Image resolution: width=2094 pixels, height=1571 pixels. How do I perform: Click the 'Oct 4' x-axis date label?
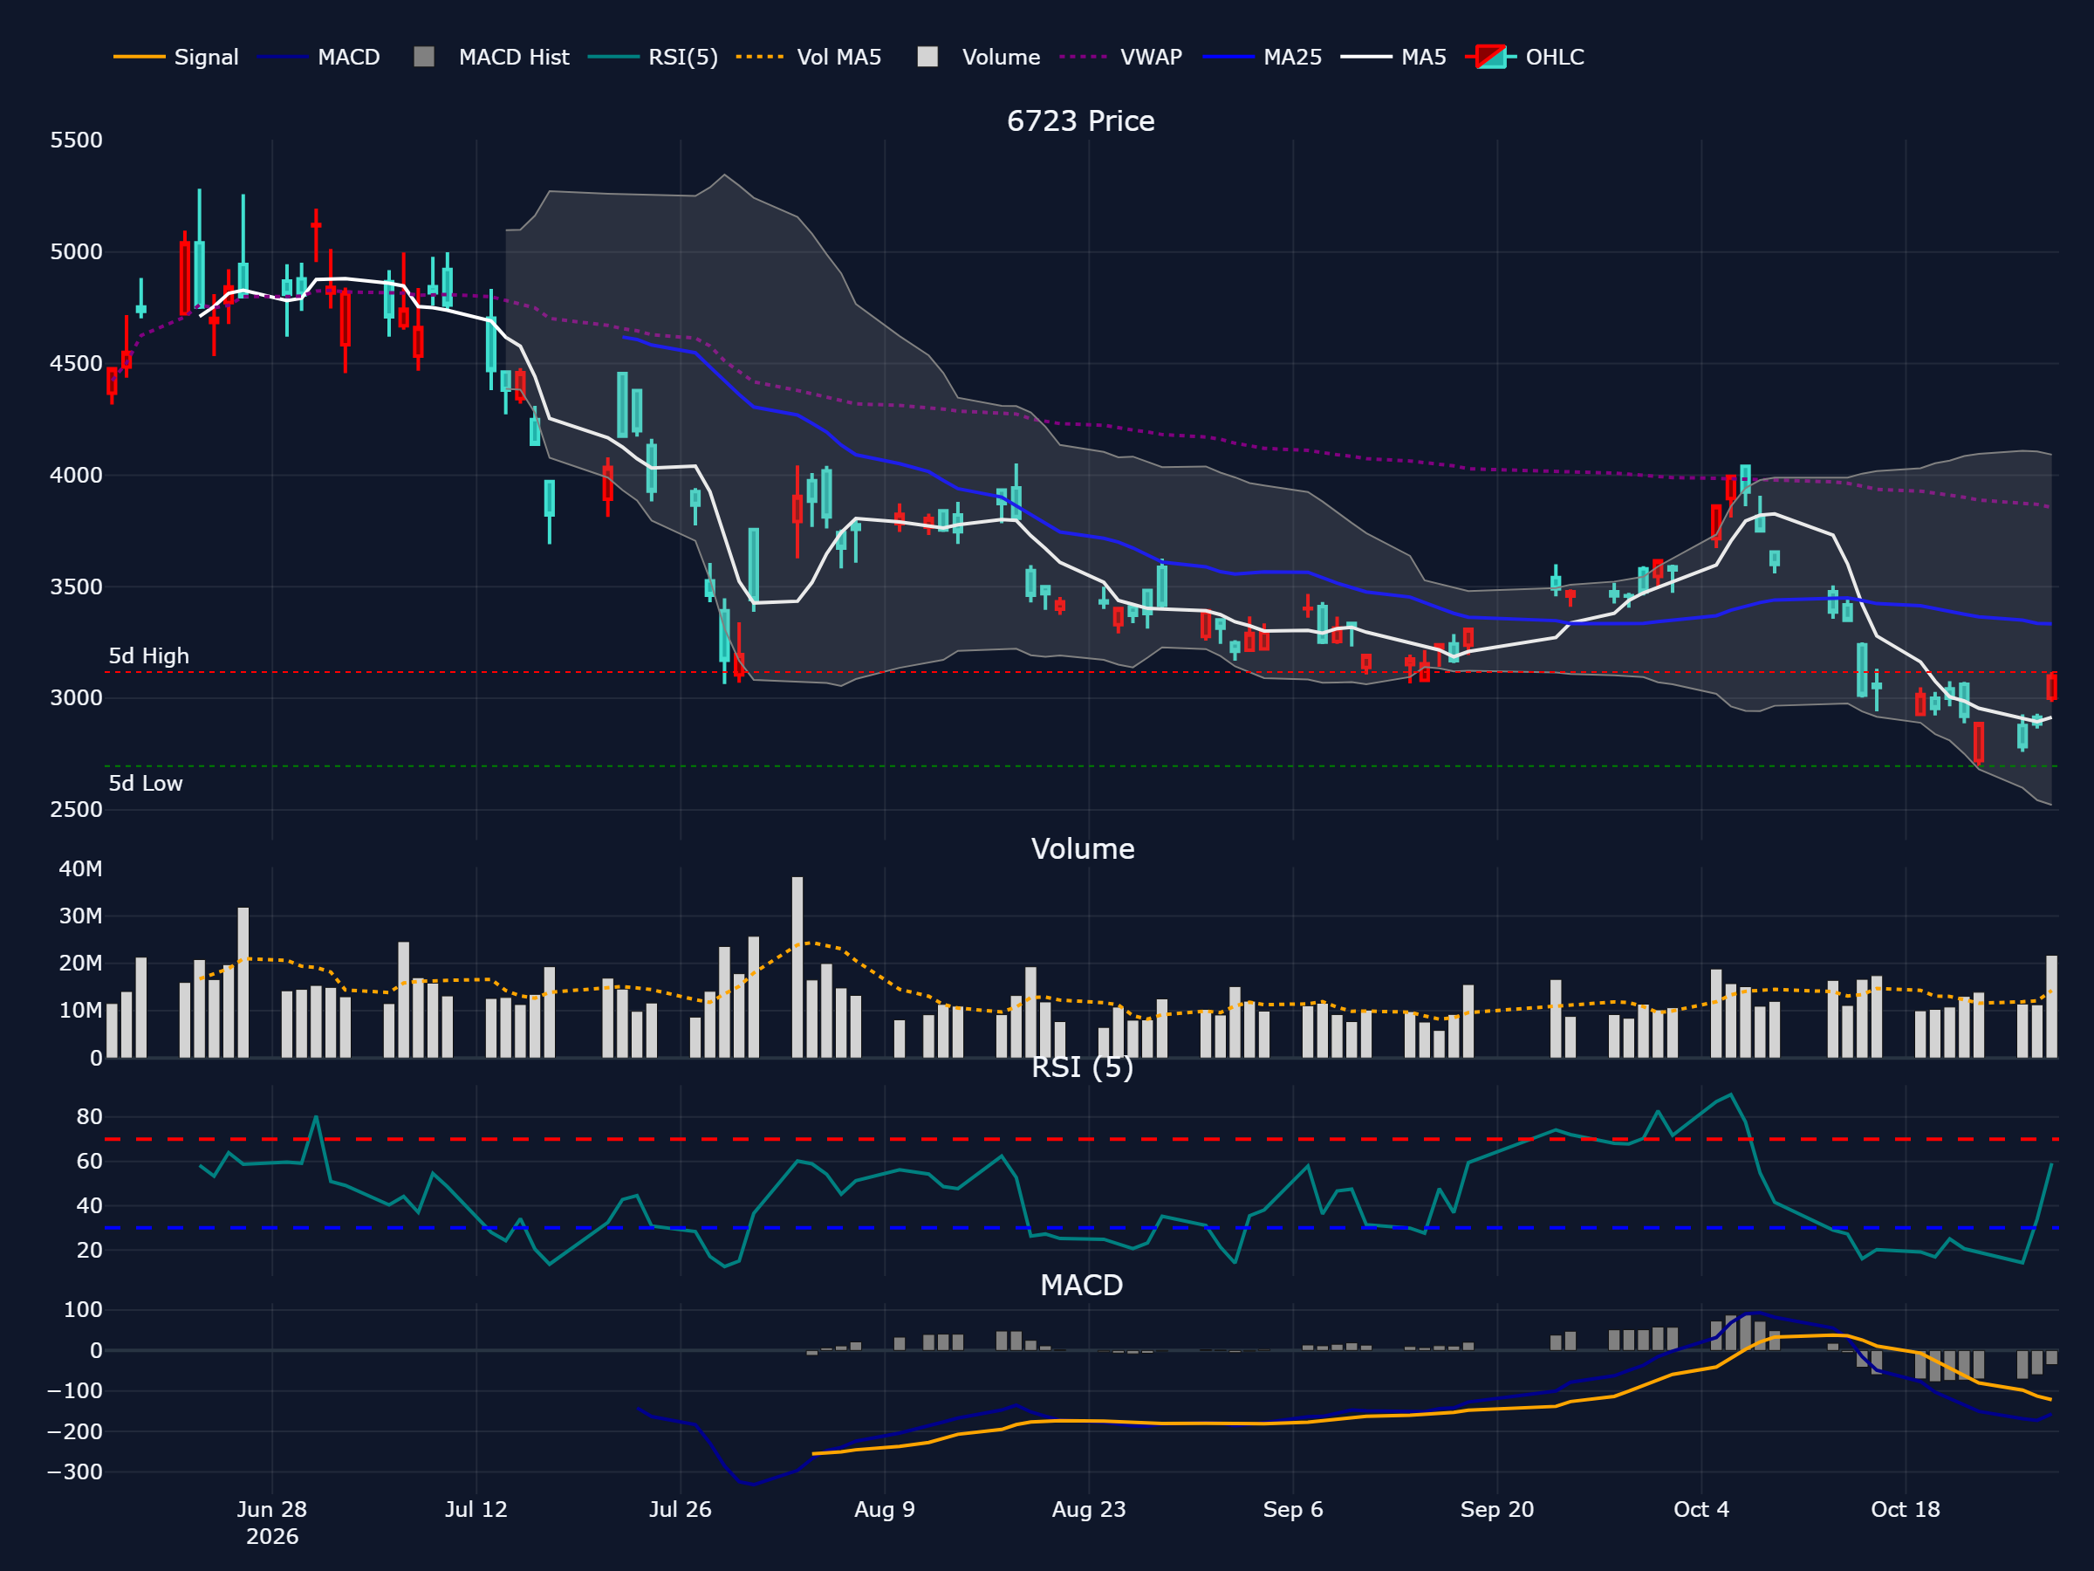[1701, 1509]
